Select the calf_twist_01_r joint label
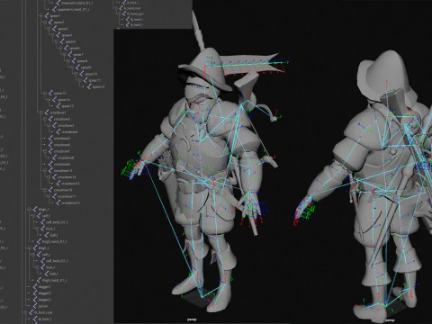 [x=57, y=261]
